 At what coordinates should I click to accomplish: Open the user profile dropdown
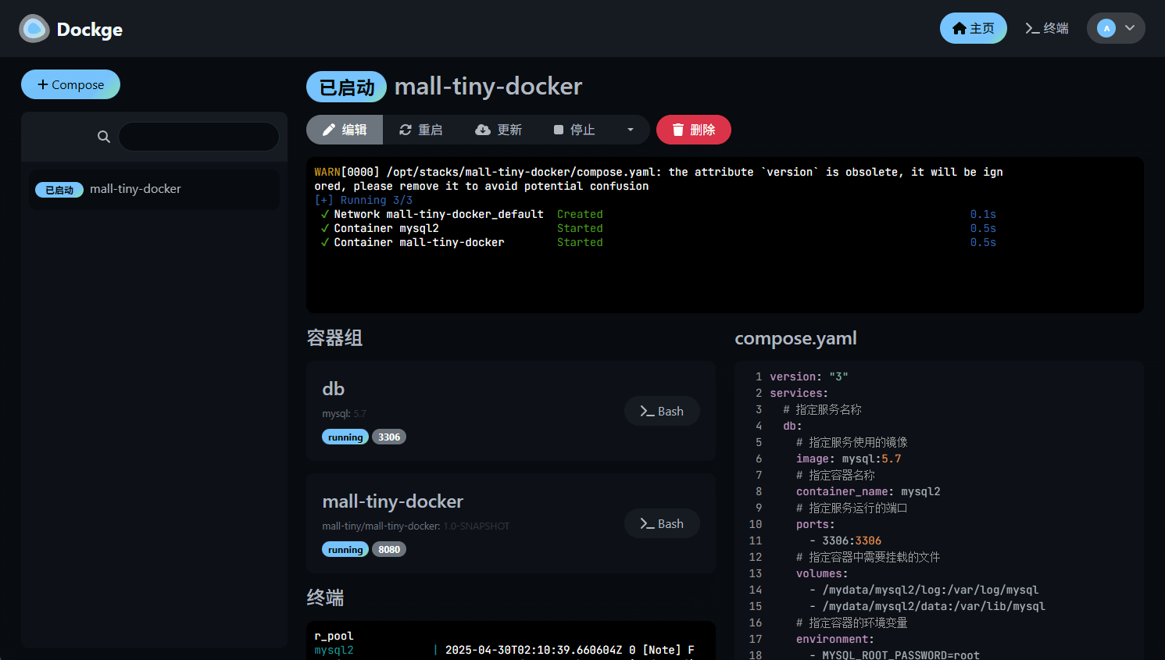tap(1129, 28)
